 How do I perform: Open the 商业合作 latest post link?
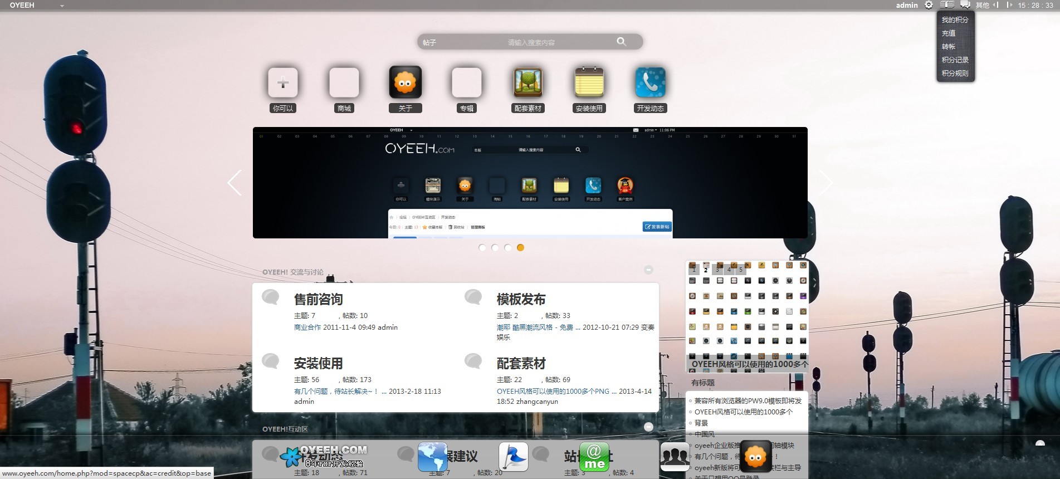307,328
